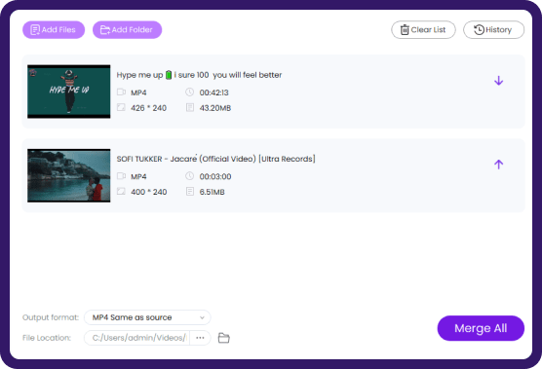Click the Merge All button
542x369 pixels.
(x=481, y=328)
